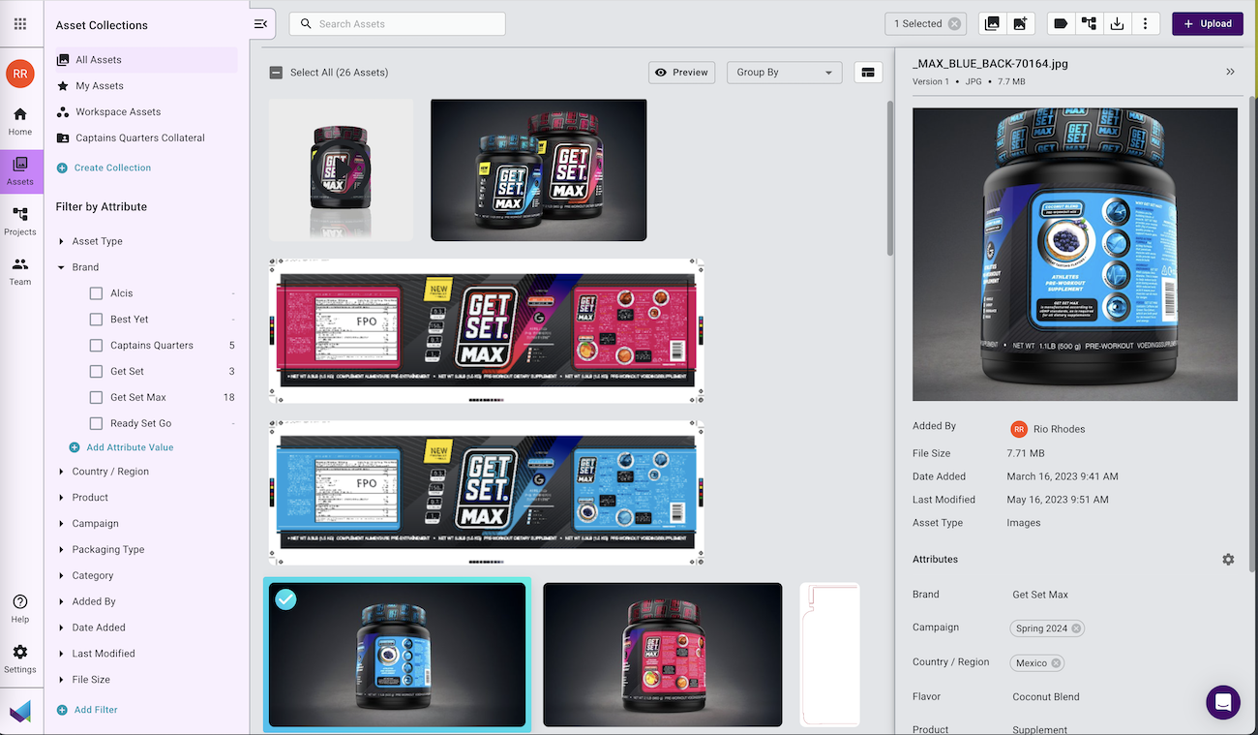Toggle the Preview eye button

coord(681,73)
